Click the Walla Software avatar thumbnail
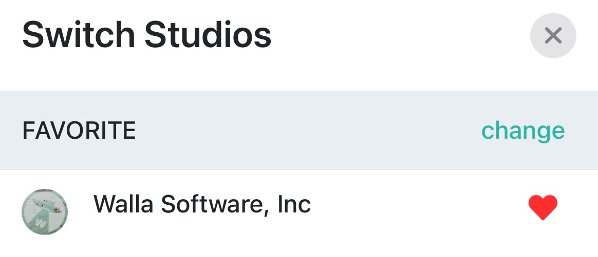Image resolution: width=598 pixels, height=257 pixels. (45, 211)
